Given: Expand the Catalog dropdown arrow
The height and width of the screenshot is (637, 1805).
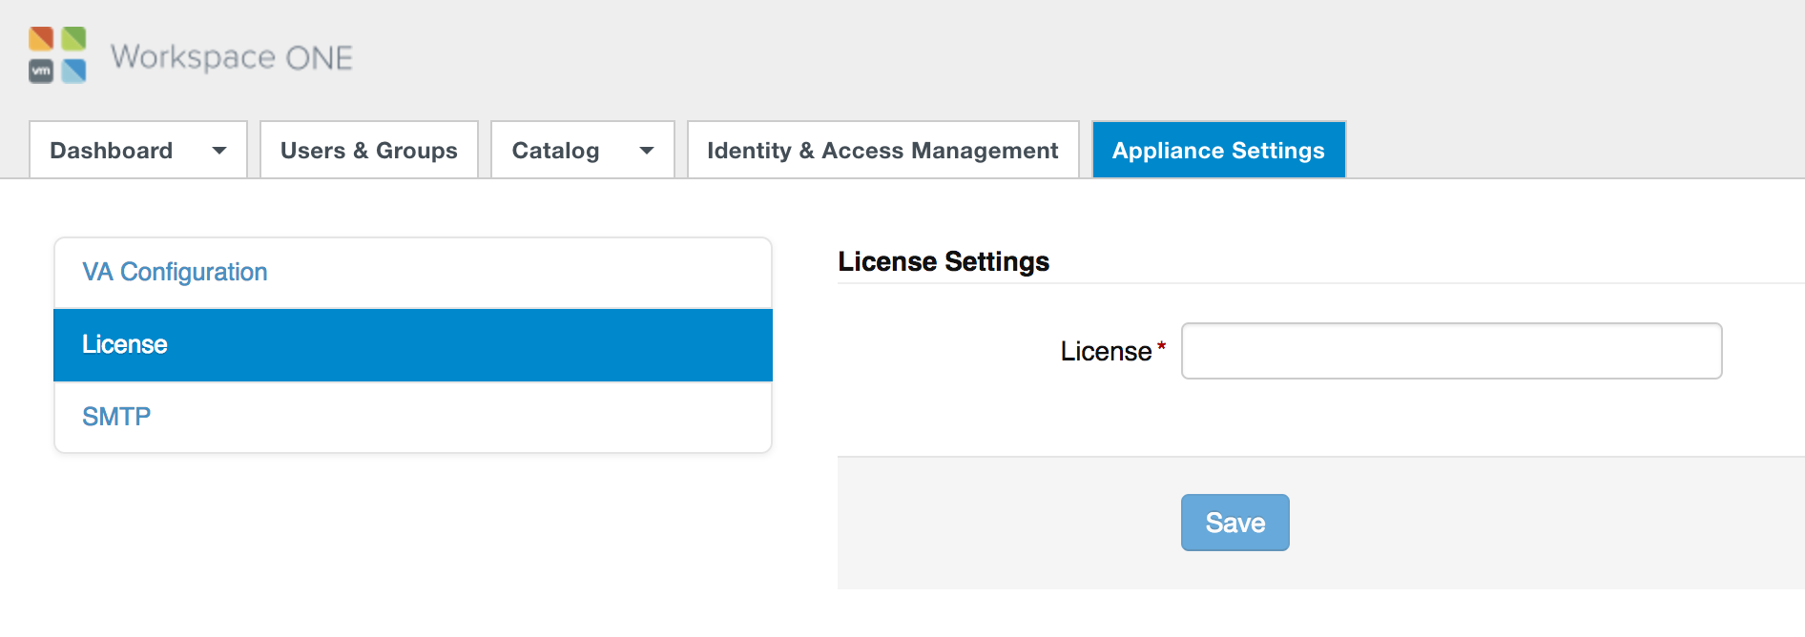Looking at the screenshot, I should tap(647, 151).
